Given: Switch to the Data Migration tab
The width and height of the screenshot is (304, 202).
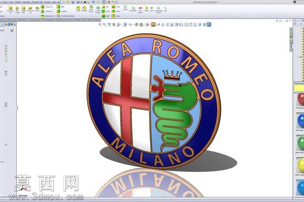Looking at the screenshot, I should tap(35, 20).
